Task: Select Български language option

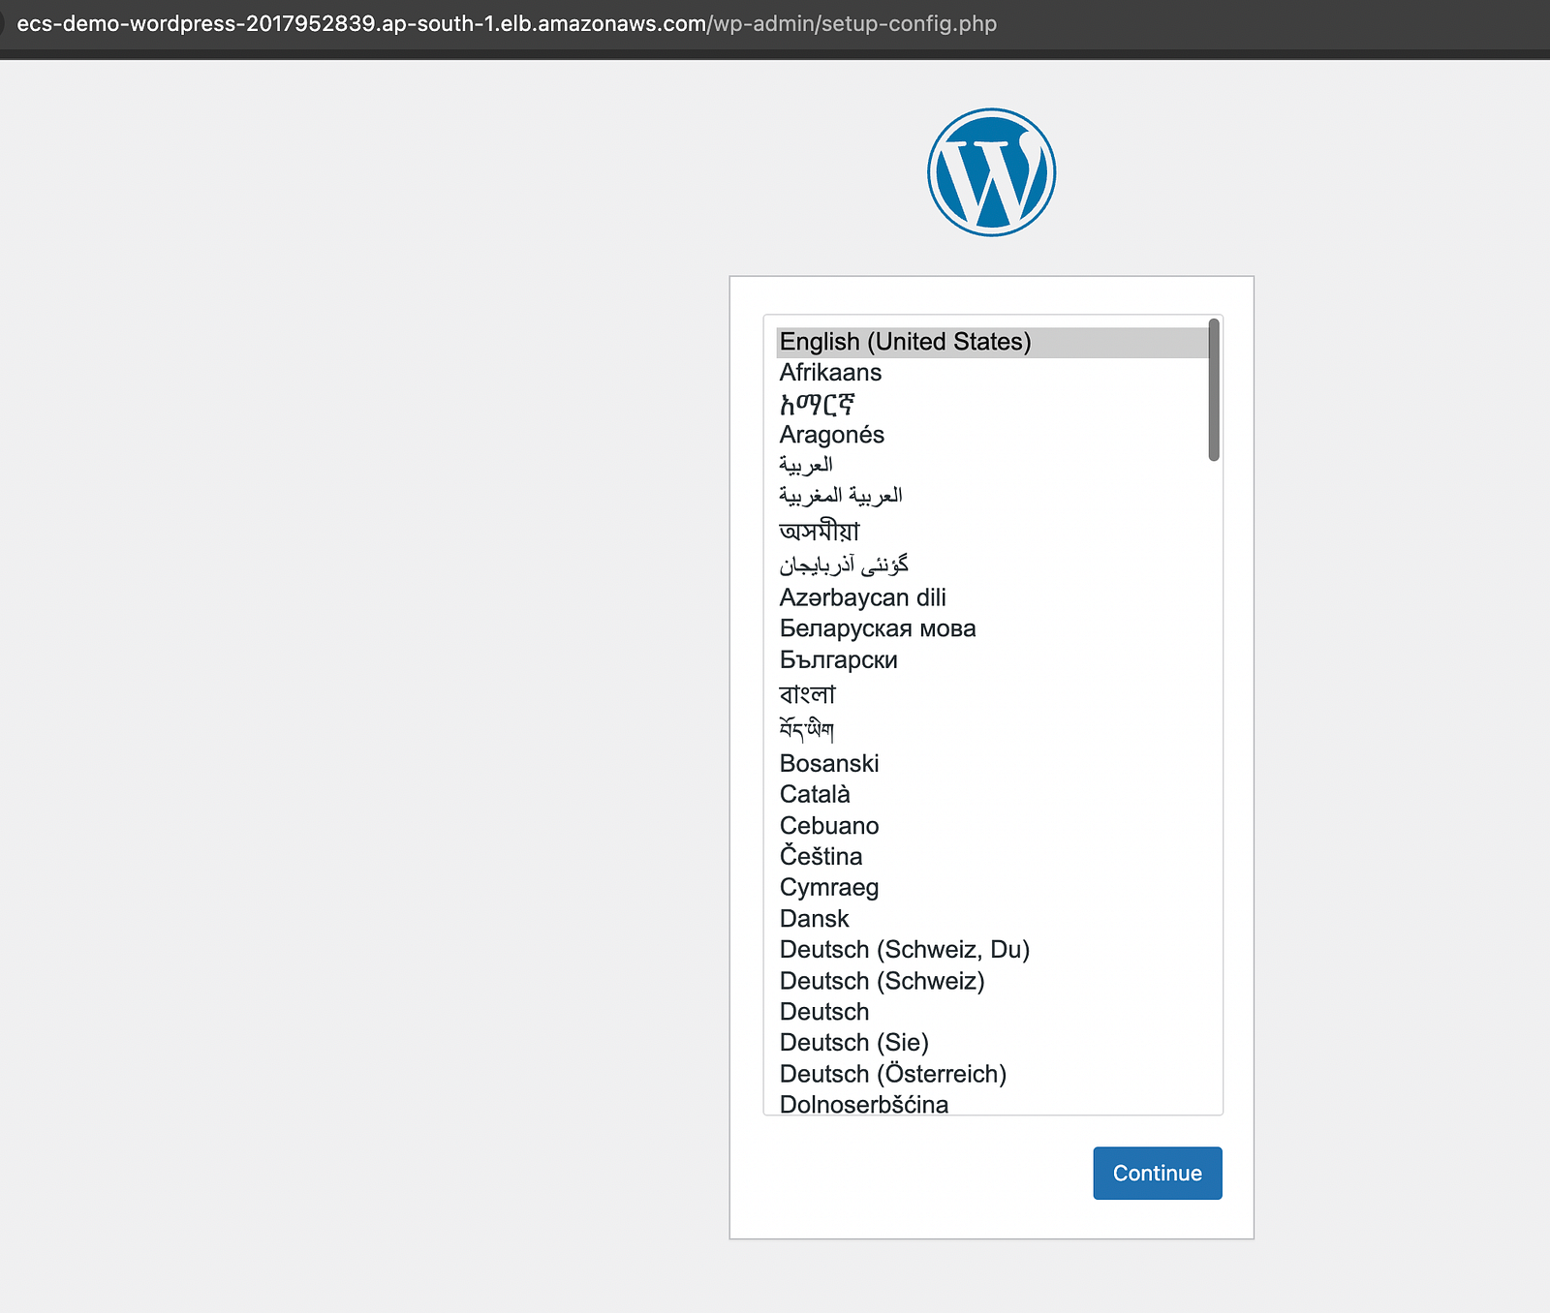Action: tap(992, 659)
